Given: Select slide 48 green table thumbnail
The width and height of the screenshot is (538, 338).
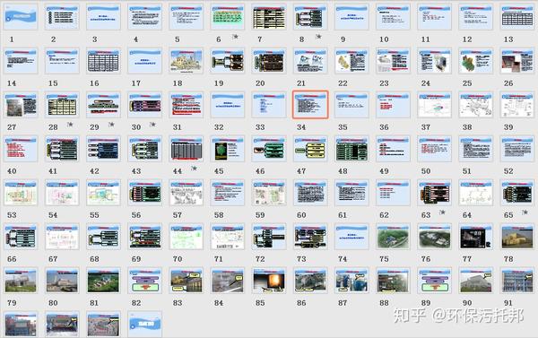Looking at the screenshot, I should click(x=351, y=149).
